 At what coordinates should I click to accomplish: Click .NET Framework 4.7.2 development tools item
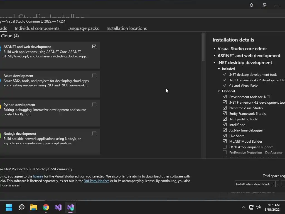(x=257, y=80)
